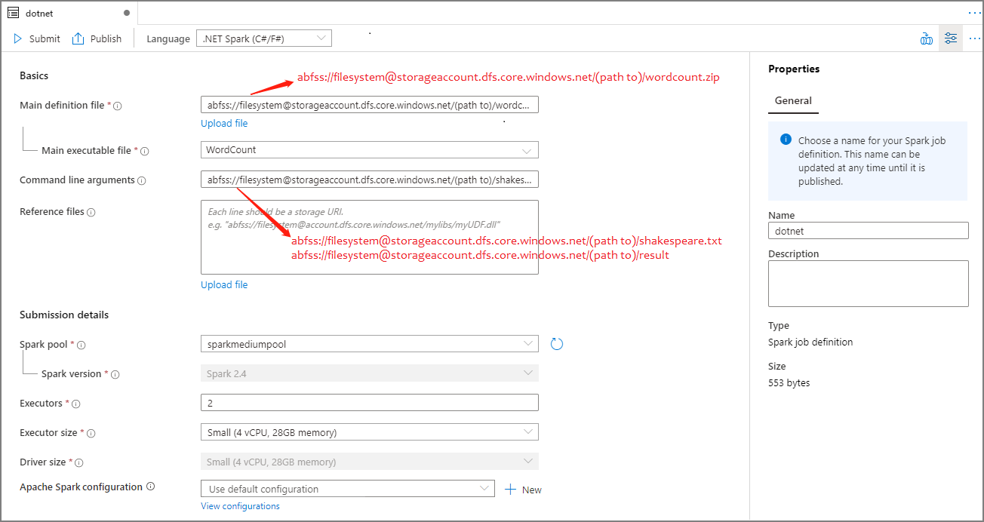This screenshot has width=984, height=522.
Task: Click the Publish button
Action: click(97, 38)
